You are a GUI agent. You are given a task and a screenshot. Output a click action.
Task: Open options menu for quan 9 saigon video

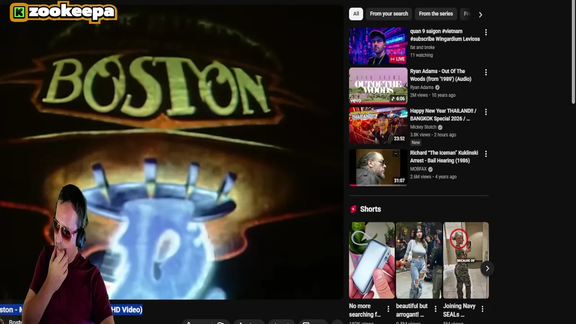click(486, 32)
